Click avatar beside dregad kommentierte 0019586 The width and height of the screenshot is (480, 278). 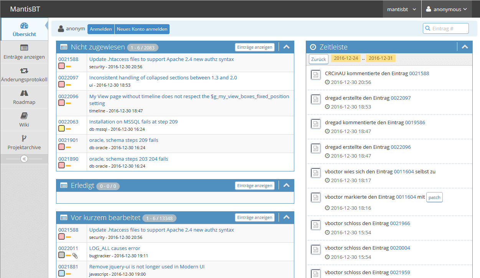pyautogui.click(x=316, y=124)
